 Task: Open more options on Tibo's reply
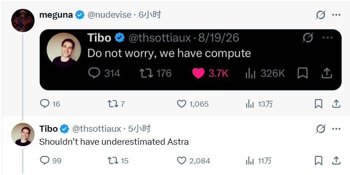click(x=336, y=129)
